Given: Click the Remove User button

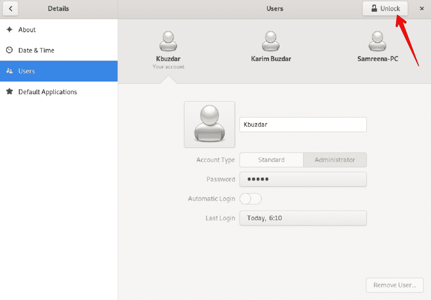Looking at the screenshot, I should [x=394, y=285].
